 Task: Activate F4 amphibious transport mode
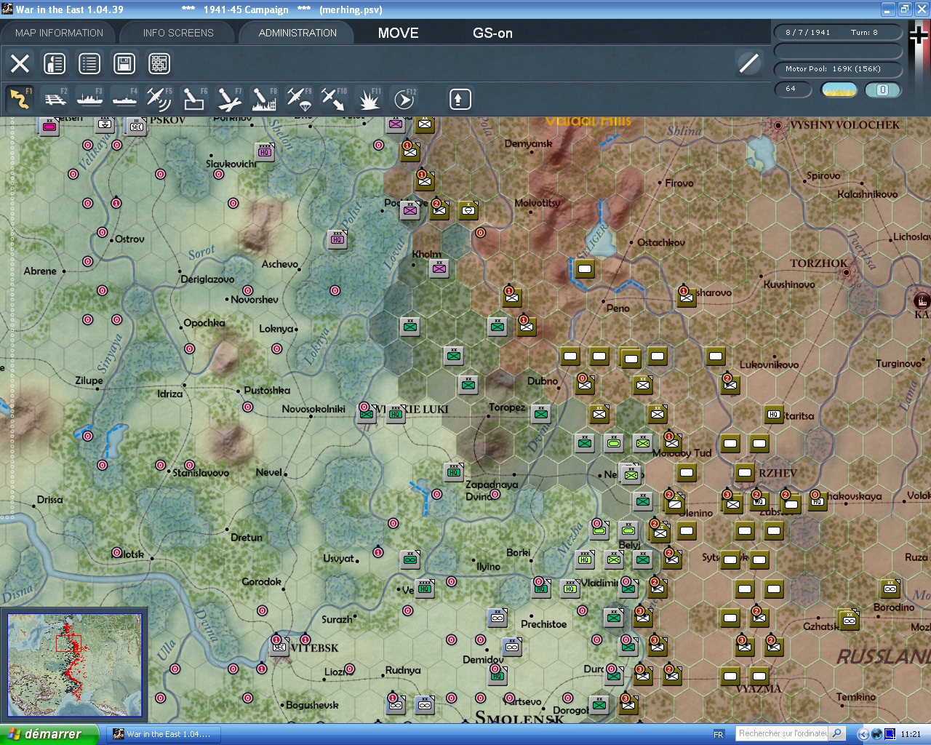[124, 99]
